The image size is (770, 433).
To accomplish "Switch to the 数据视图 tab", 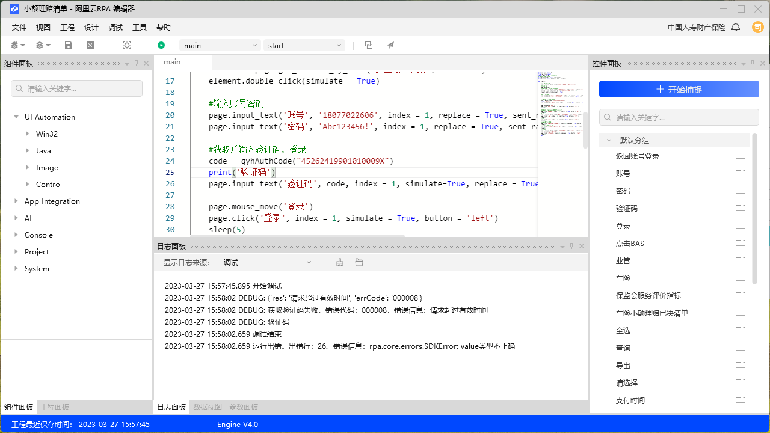I will (x=208, y=407).
